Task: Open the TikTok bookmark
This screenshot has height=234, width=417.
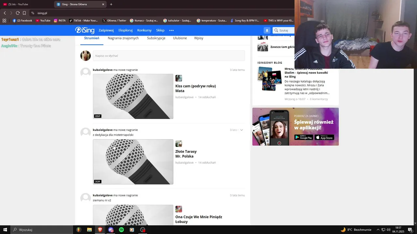Action: click(83, 20)
